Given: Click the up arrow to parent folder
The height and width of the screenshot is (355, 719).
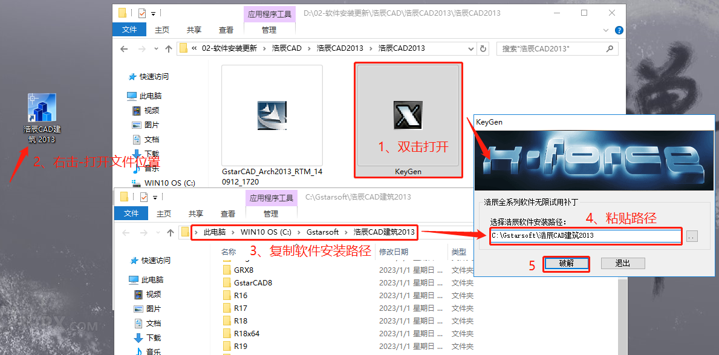Looking at the screenshot, I should (170, 48).
